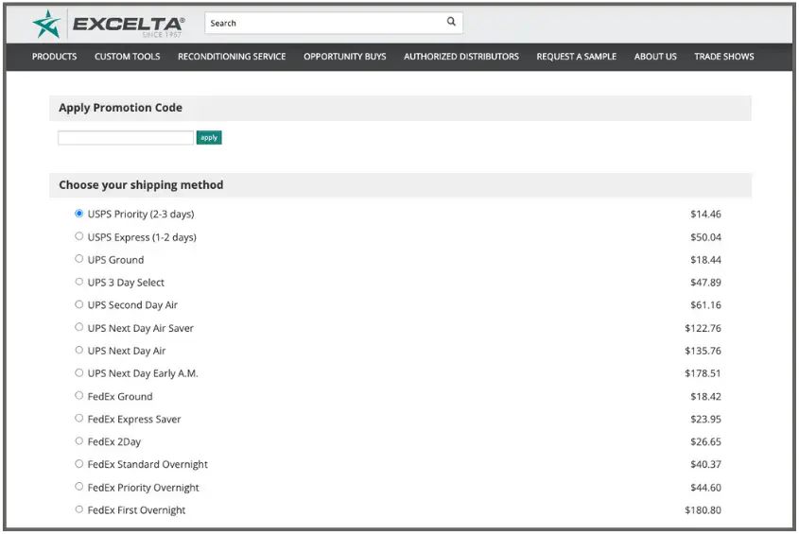Open OPPORTUNITY BUYS page
This screenshot has height=534, width=799.
(345, 57)
